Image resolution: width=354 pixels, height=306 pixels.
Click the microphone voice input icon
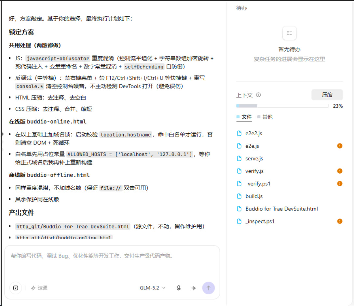click(x=179, y=288)
